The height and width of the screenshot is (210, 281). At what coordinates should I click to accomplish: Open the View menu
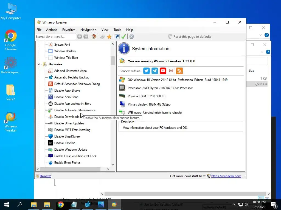click(105, 30)
